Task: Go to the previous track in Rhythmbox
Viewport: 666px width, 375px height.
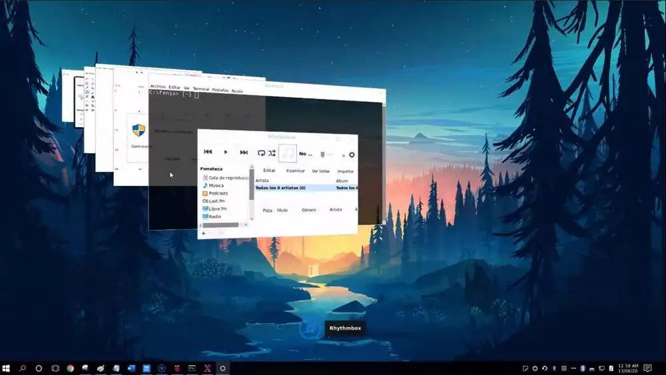Action: [x=208, y=152]
